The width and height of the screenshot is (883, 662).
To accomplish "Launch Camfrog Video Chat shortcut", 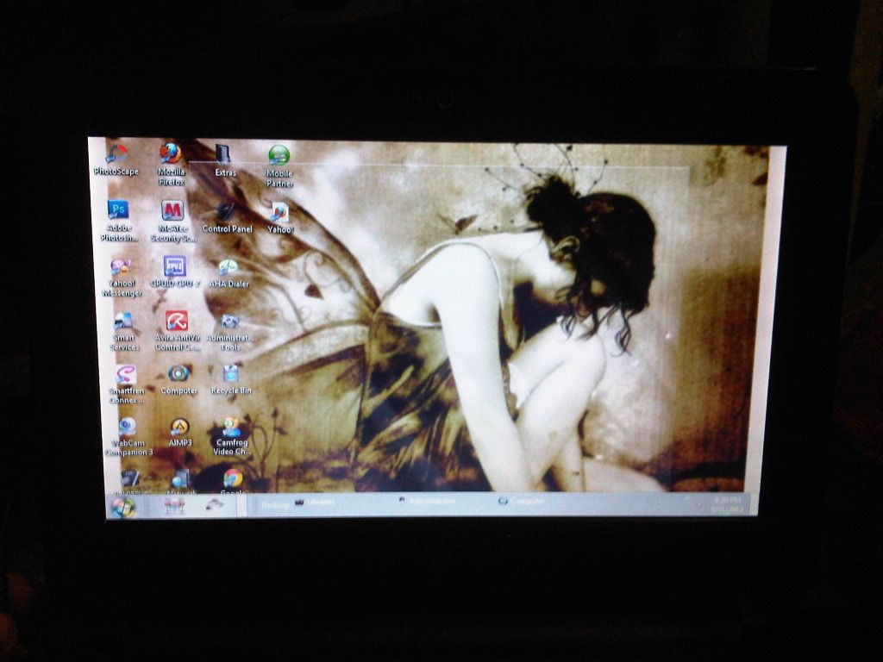I will 231,436.
